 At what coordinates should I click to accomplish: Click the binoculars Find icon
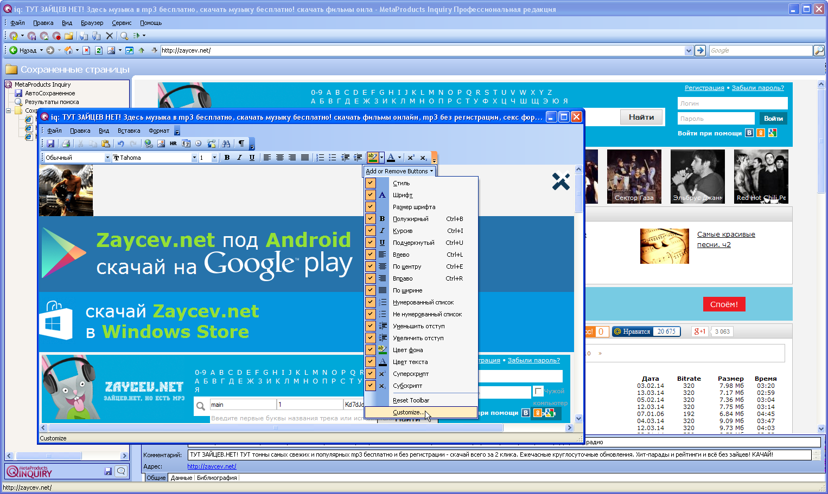pyautogui.click(x=226, y=144)
